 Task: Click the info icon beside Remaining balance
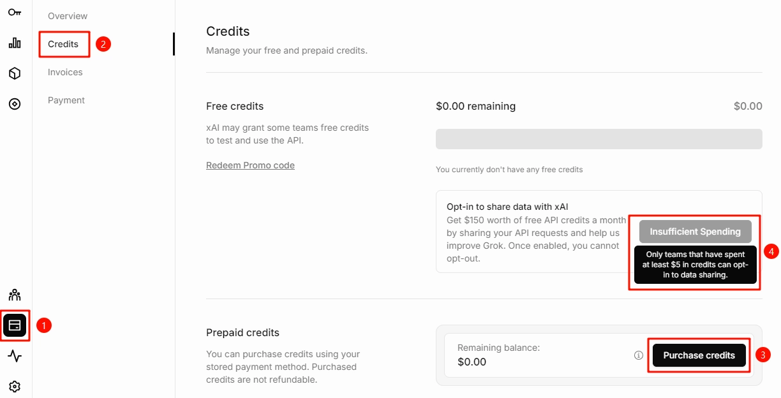coord(639,355)
